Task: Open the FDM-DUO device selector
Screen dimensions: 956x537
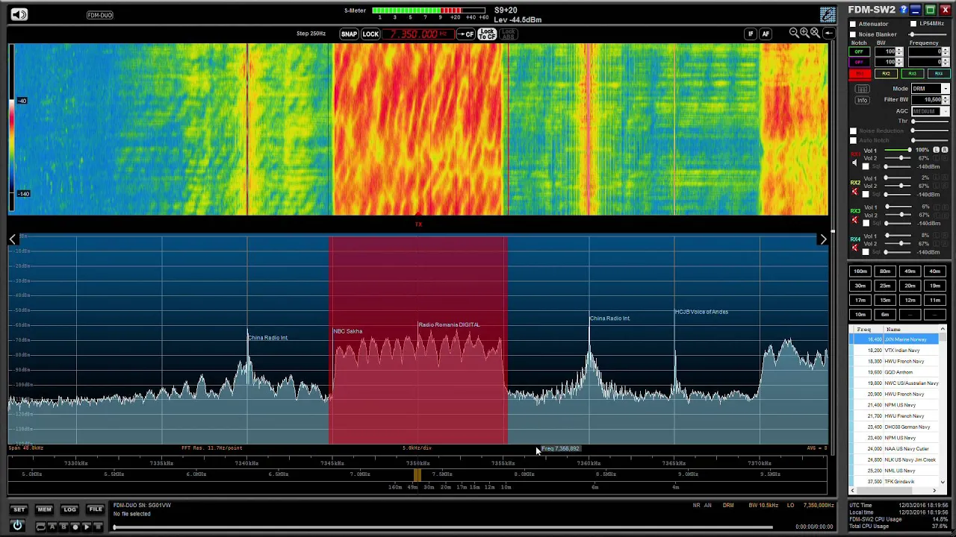Action: click(100, 15)
